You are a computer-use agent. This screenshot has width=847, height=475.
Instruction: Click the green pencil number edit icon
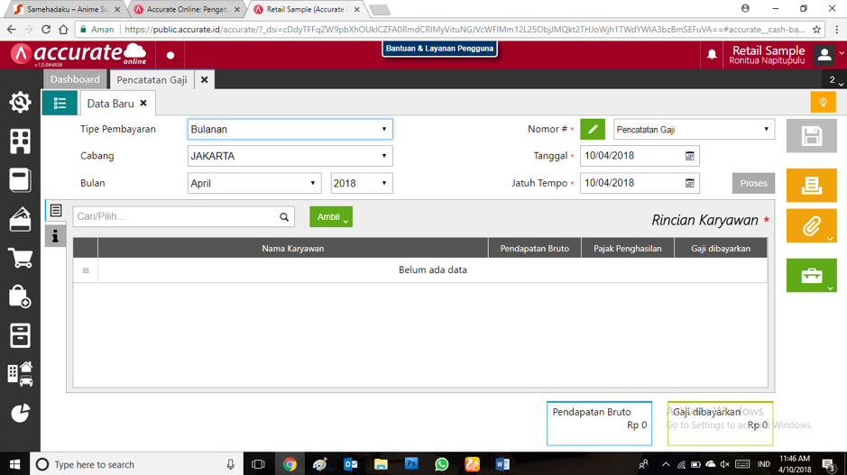coord(593,129)
